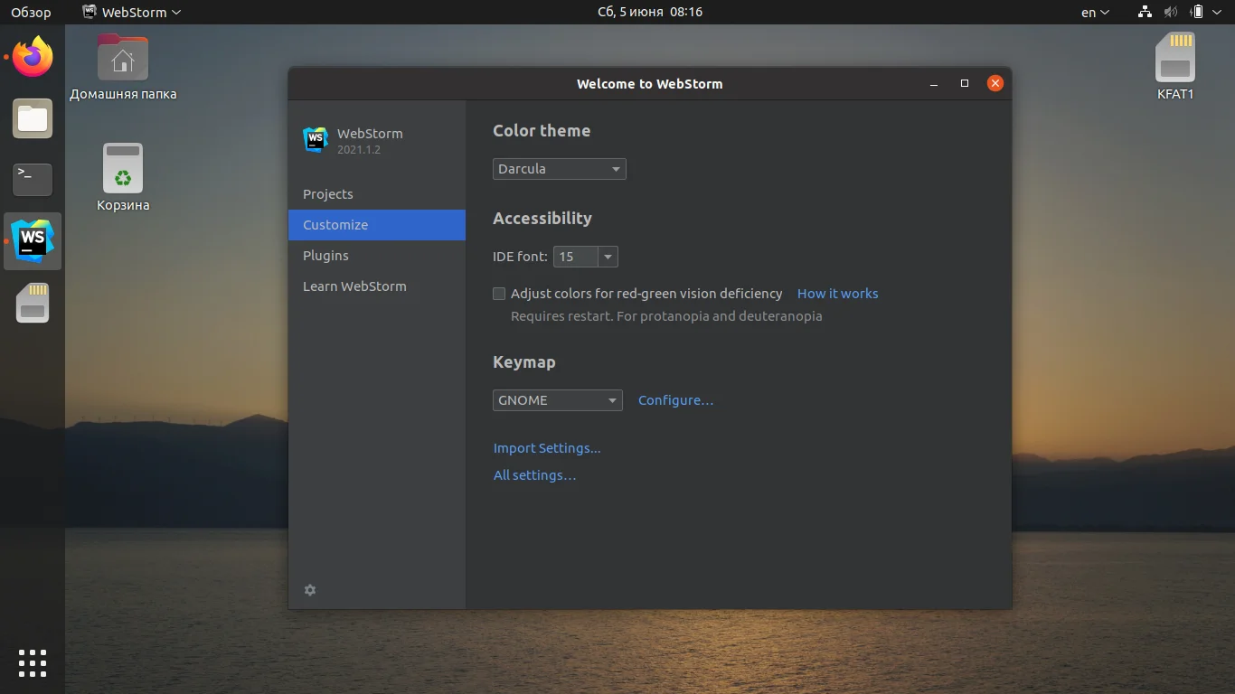Show the applications grid
Viewport: 1235px width, 694px height.
(x=33, y=662)
